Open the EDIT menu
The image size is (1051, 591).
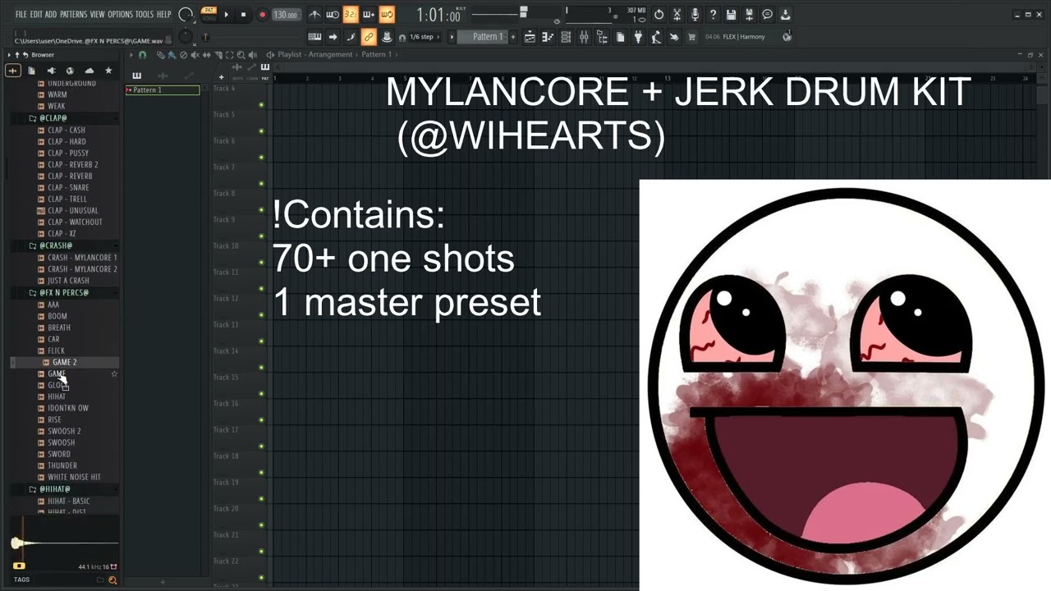click(x=36, y=14)
